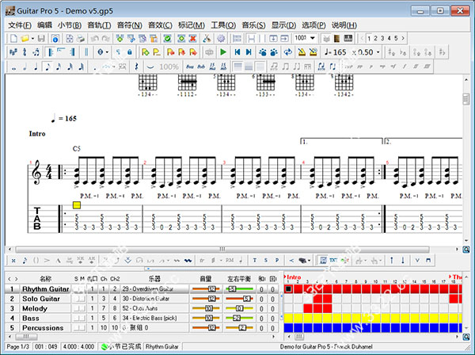Open the zoom percentage dropdown

click(x=313, y=38)
